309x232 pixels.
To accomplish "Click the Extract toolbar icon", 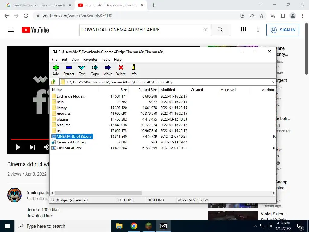I will point(69,70).
